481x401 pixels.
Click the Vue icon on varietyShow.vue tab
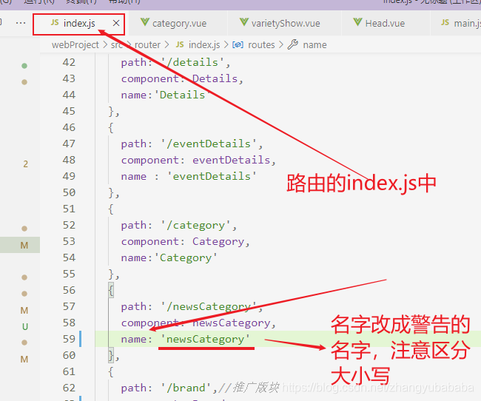click(244, 22)
